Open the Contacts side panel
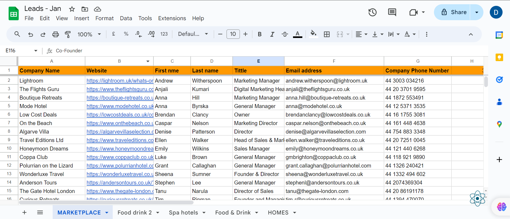Image resolution: width=510 pixels, height=219 pixels. pos(499,102)
